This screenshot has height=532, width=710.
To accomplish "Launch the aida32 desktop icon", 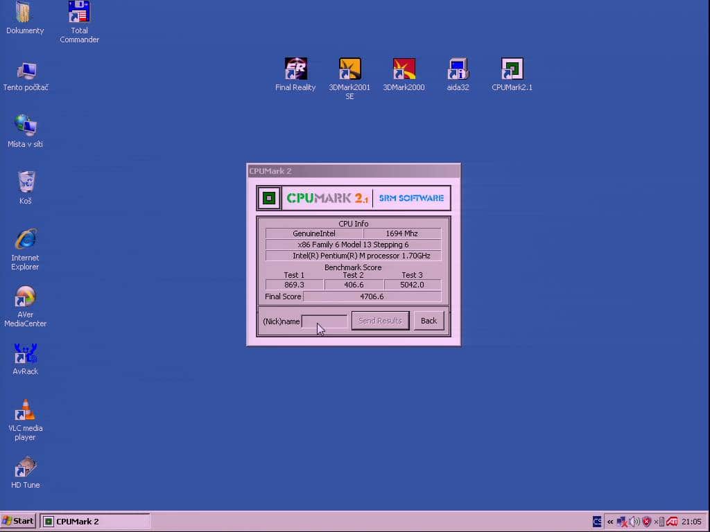I will pyautogui.click(x=458, y=75).
